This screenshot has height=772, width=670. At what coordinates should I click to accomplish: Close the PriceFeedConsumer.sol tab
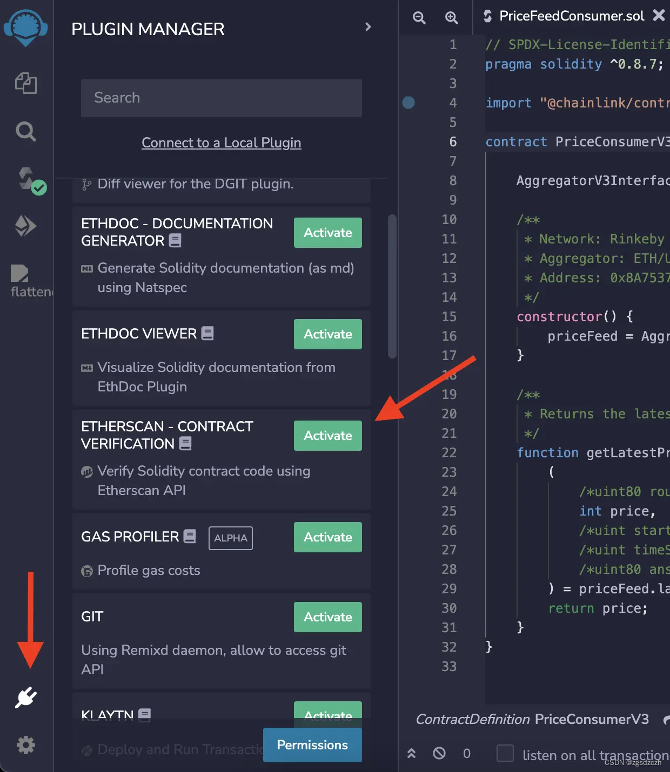click(659, 15)
